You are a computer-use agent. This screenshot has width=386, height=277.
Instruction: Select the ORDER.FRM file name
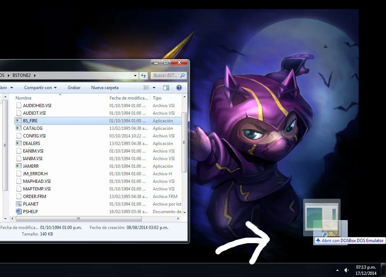35,197
